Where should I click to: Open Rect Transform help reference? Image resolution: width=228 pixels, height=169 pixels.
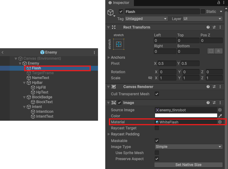click(208, 27)
